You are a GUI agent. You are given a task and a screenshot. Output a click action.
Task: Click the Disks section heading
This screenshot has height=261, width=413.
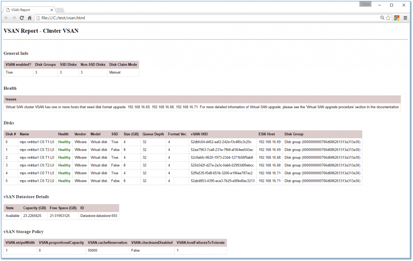[x=9, y=123]
